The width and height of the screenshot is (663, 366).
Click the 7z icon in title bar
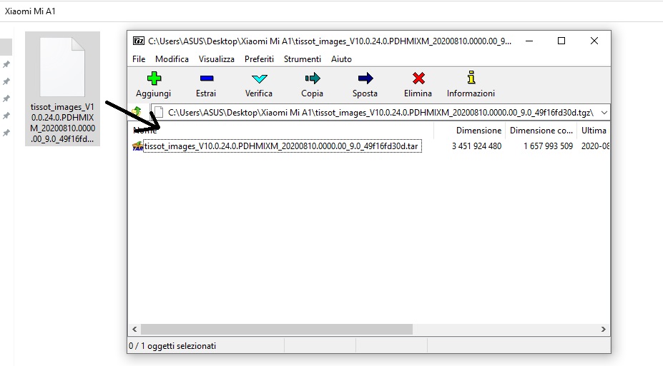coord(138,41)
